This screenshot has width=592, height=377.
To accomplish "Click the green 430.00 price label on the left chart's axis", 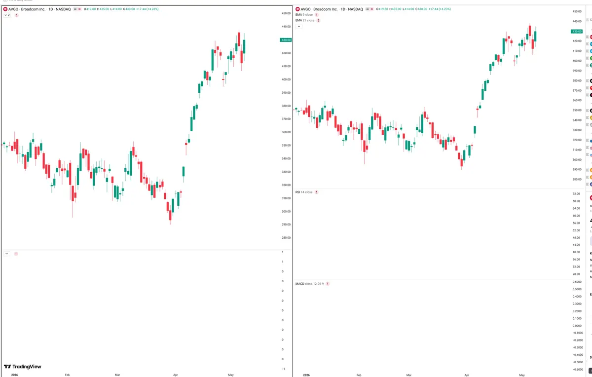I will click(286, 39).
